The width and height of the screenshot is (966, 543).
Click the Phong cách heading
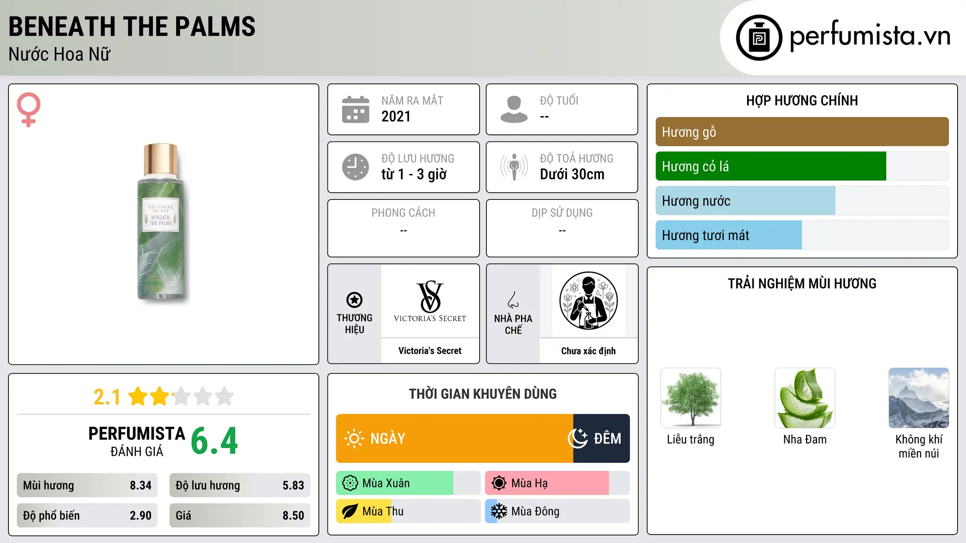click(403, 213)
